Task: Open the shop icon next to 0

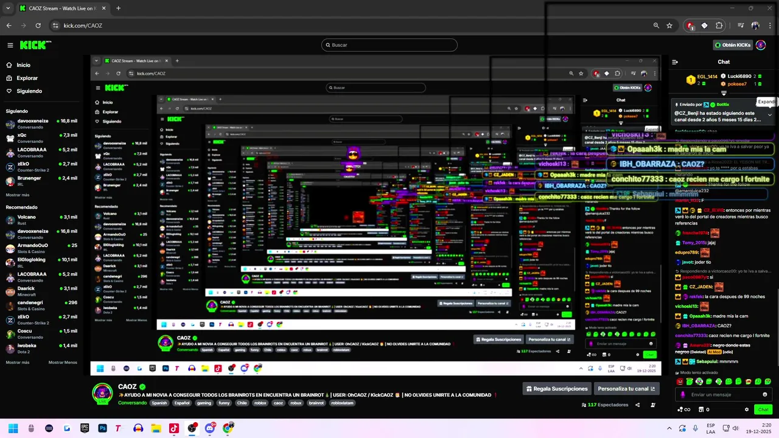Action: [700, 410]
